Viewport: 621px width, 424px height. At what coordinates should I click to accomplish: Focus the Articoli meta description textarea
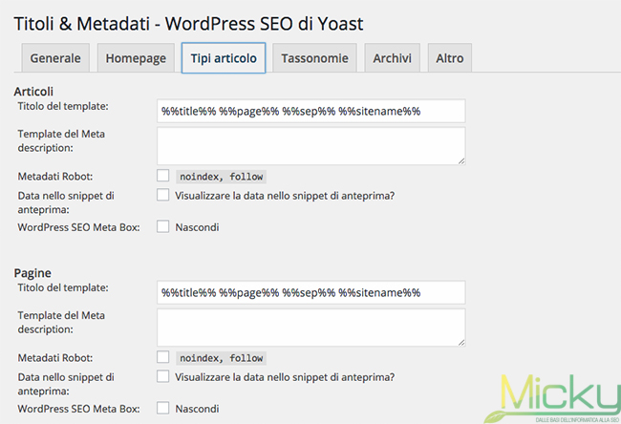tap(310, 145)
